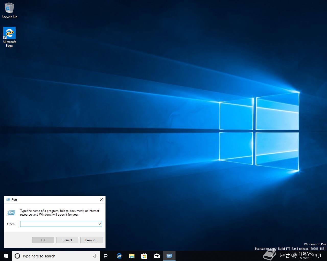Close the Run dialog with the X
The image size is (327, 261).
pyautogui.click(x=102, y=199)
